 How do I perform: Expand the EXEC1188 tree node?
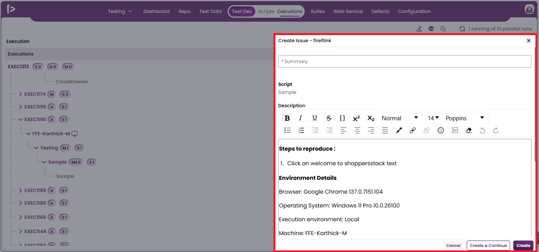coord(21,203)
